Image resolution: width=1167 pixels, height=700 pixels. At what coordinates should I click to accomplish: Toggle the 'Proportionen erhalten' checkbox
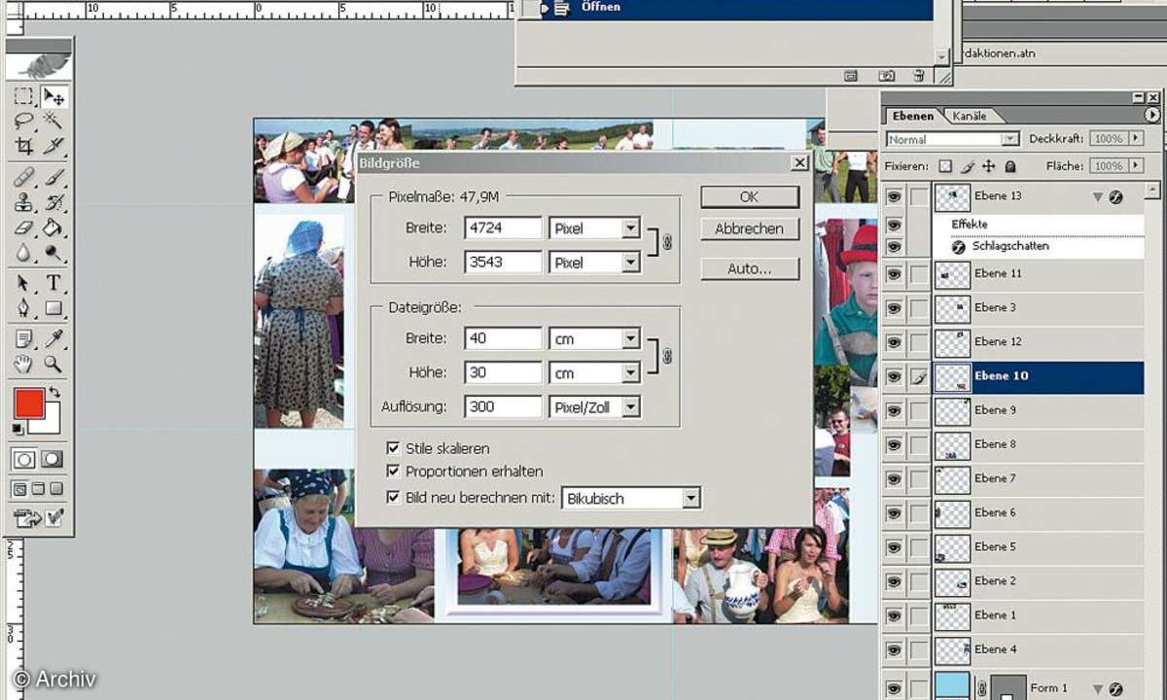pyautogui.click(x=393, y=471)
